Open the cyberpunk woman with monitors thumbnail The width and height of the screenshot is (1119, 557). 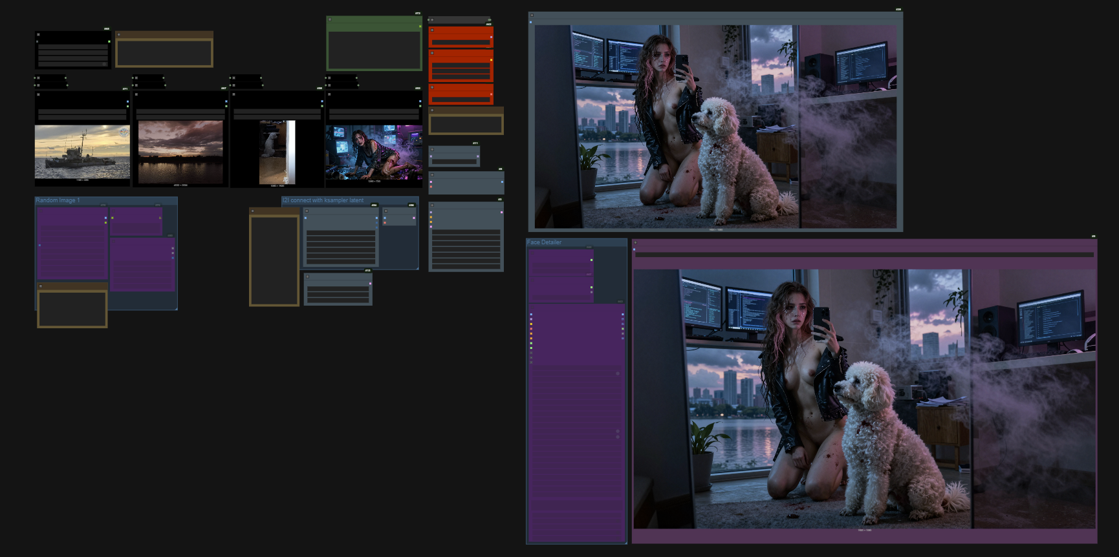pos(374,152)
